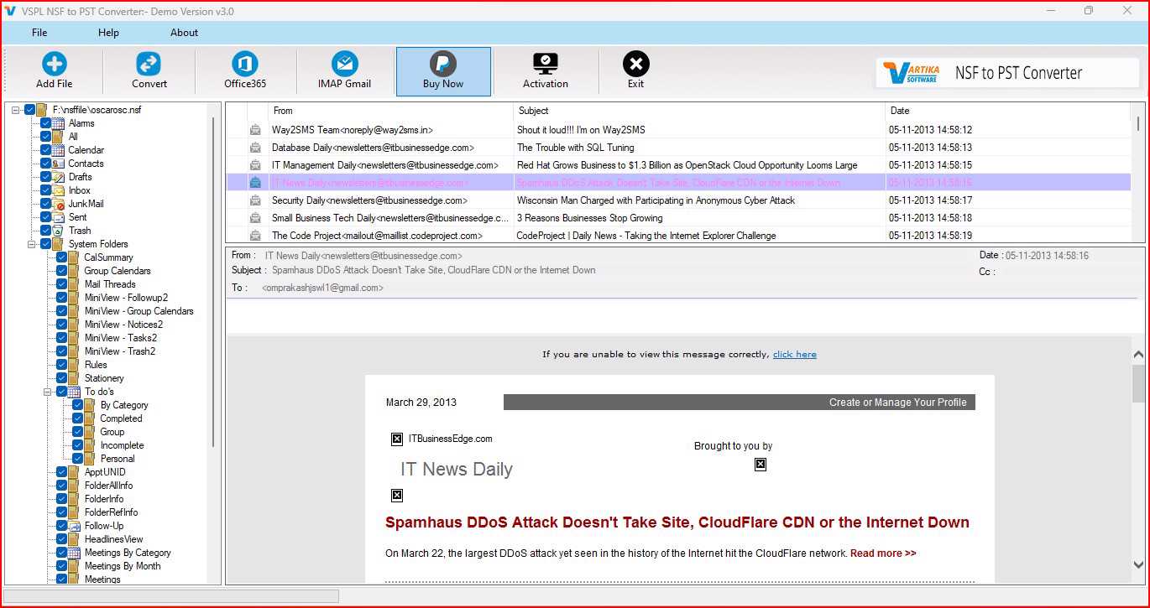Click the Follow-Up folder icon in the tree
This screenshot has height=608, width=1150.
coord(75,526)
